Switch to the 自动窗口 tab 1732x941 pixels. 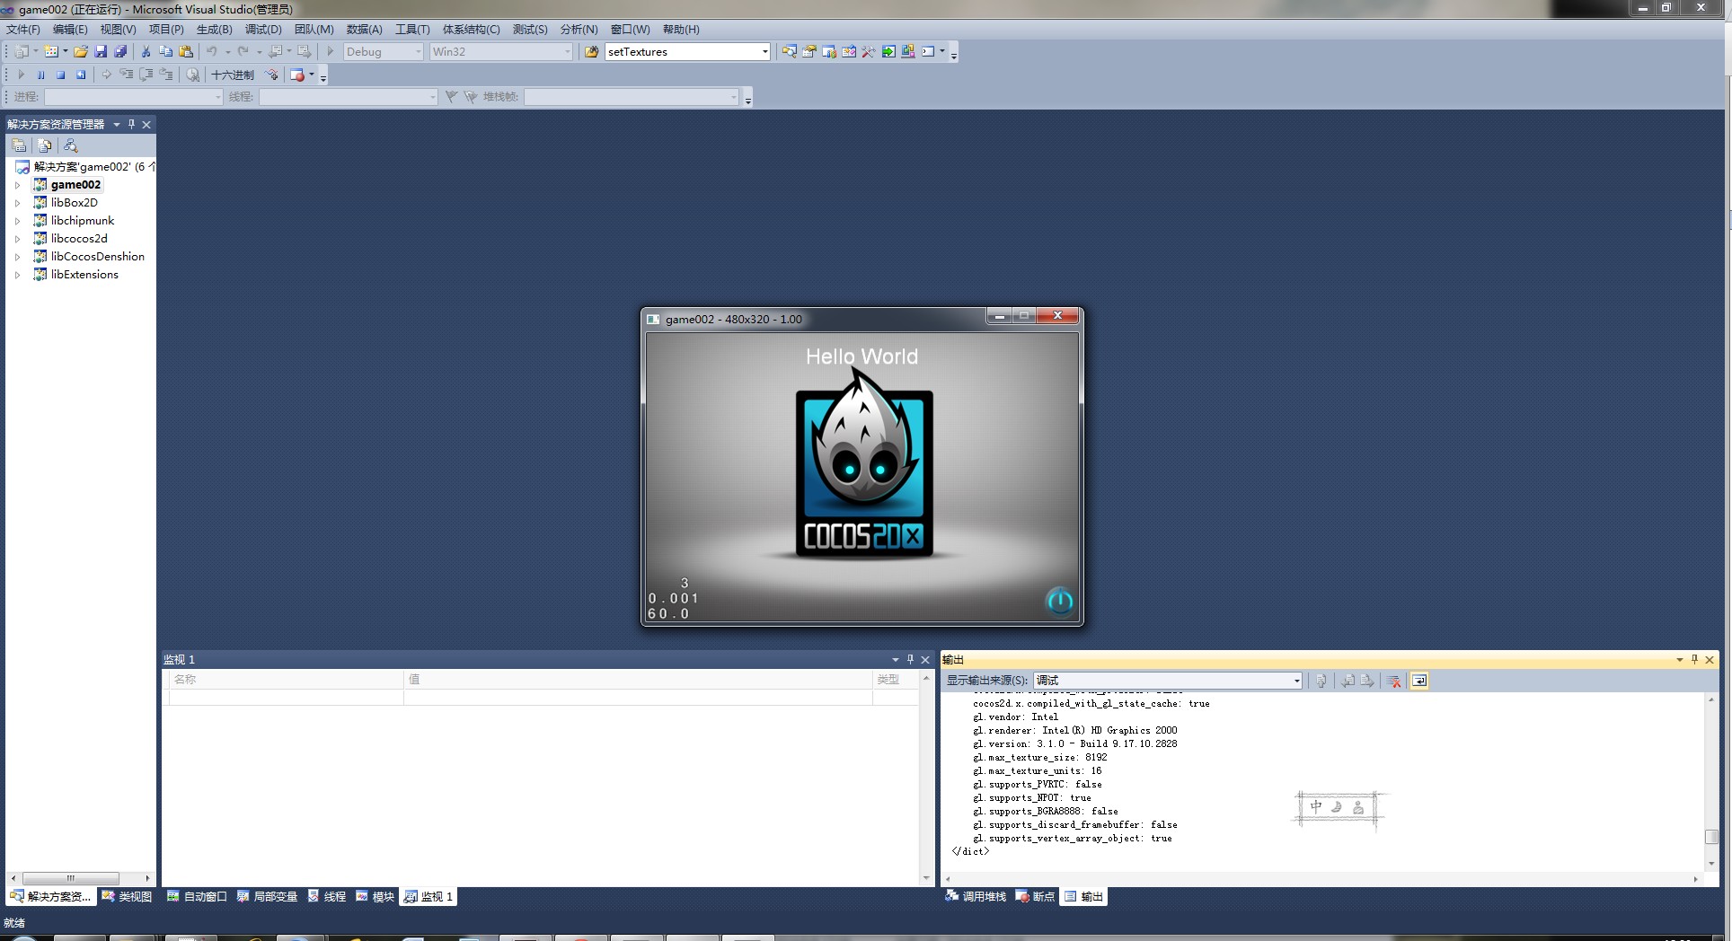[197, 896]
